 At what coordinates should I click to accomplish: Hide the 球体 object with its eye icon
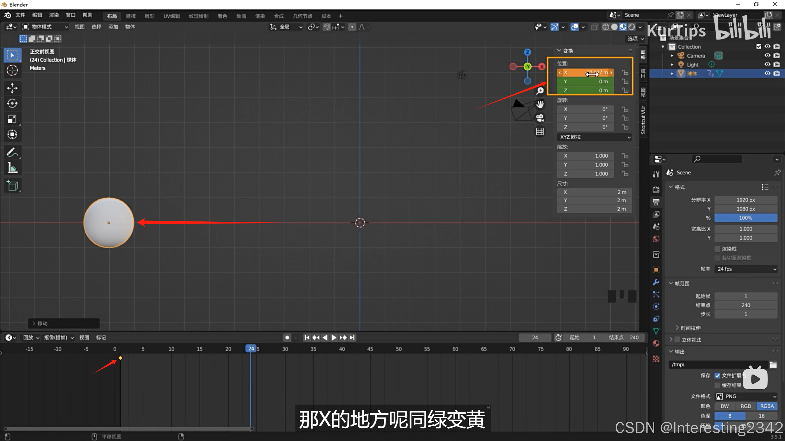767,73
